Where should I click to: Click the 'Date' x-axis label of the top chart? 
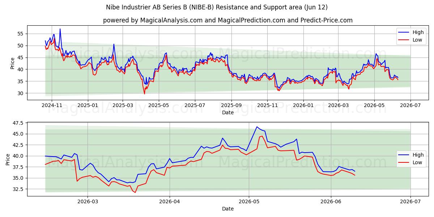coord(228,112)
